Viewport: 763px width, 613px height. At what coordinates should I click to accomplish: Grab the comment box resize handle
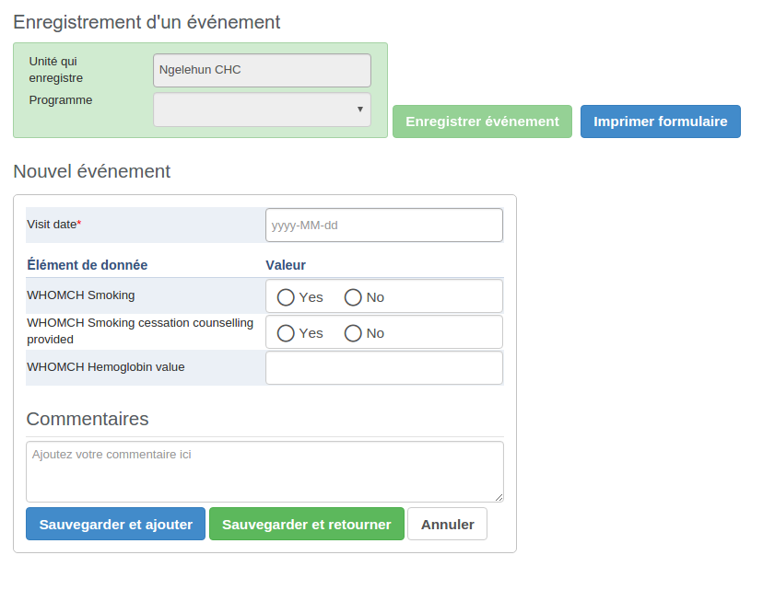coord(499,497)
